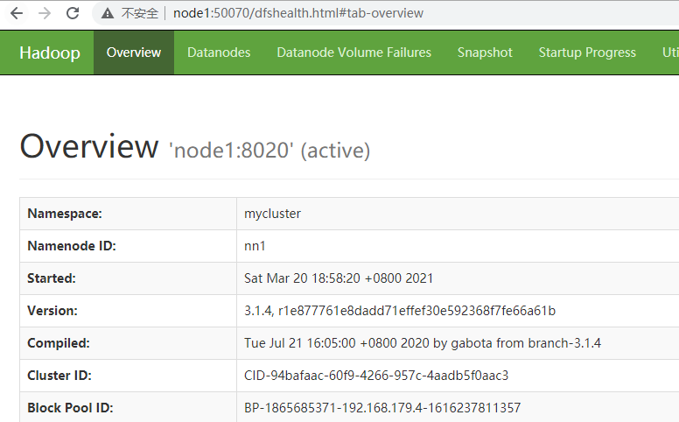Switch to Datanode Volume Failures tab
The width and height of the screenshot is (679, 422).
tap(353, 53)
